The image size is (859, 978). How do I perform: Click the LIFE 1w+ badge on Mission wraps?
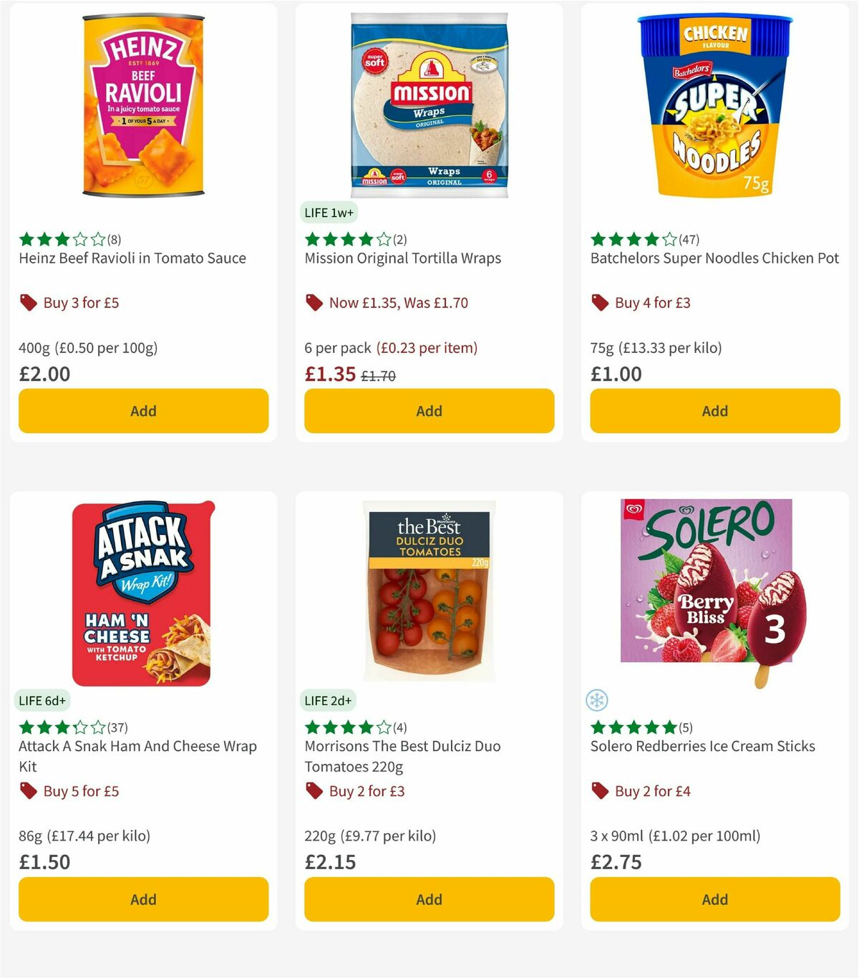pyautogui.click(x=329, y=213)
